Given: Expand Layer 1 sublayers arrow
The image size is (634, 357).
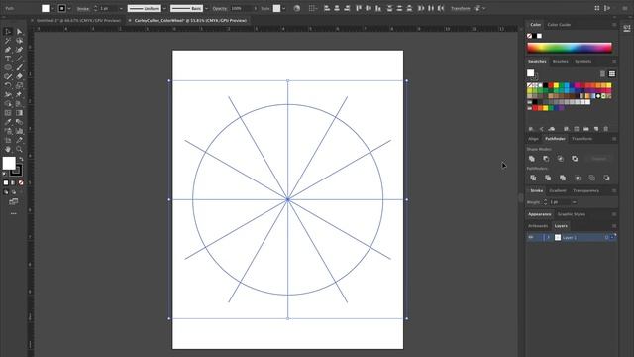Looking at the screenshot, I should [548, 238].
